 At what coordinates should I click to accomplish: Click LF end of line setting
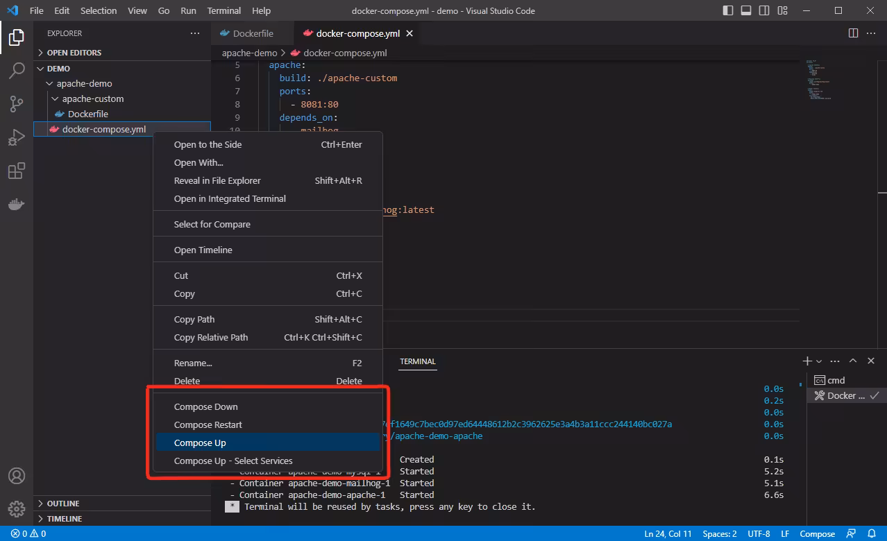[785, 534]
